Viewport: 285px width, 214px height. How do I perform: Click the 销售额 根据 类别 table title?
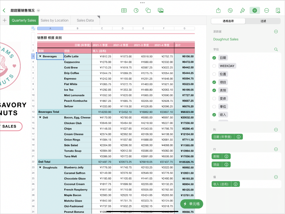tap(49, 37)
